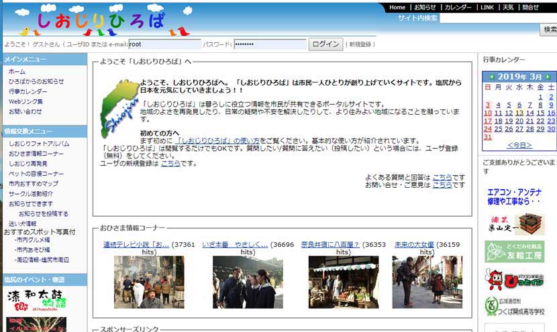Open おひさま情報コーナー sidebar menu item

36,154
